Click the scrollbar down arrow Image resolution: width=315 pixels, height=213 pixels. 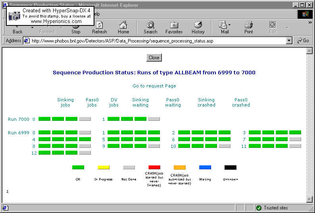309,199
